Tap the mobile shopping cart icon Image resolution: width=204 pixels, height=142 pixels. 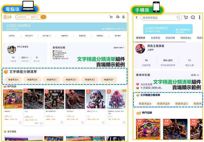[186, 17]
